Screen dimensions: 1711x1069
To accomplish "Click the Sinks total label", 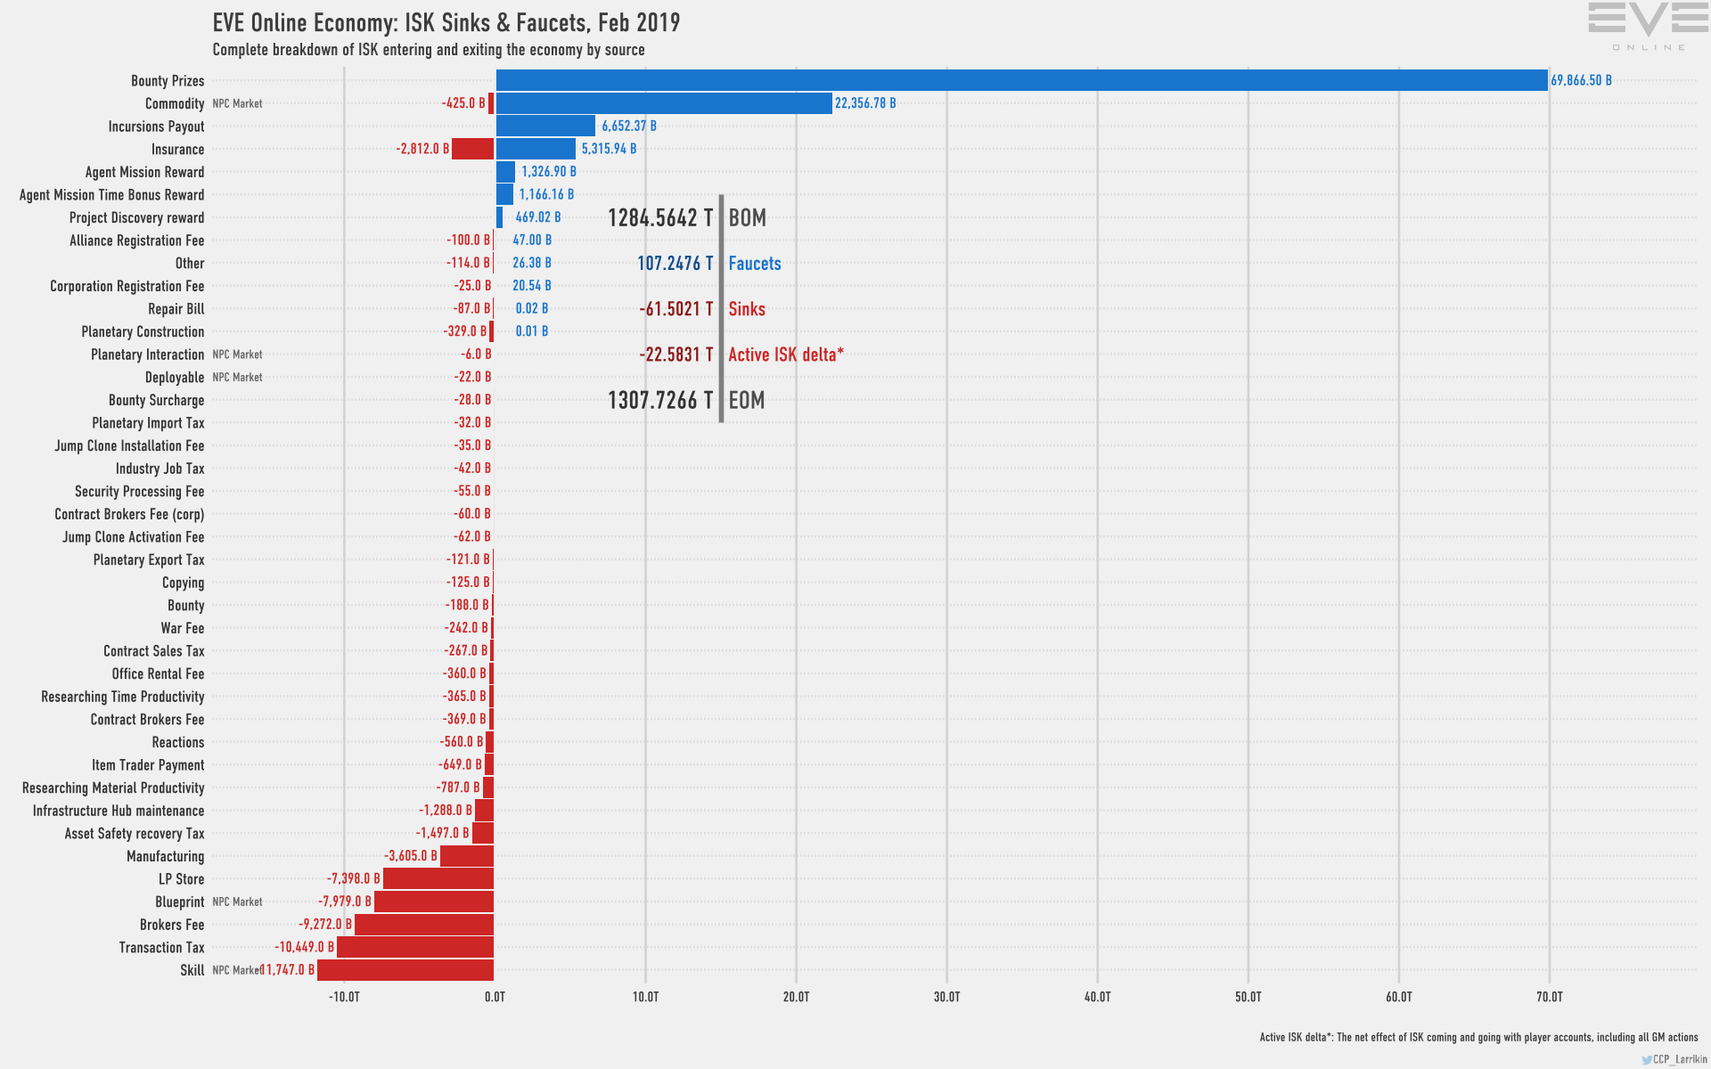I will click(x=747, y=309).
